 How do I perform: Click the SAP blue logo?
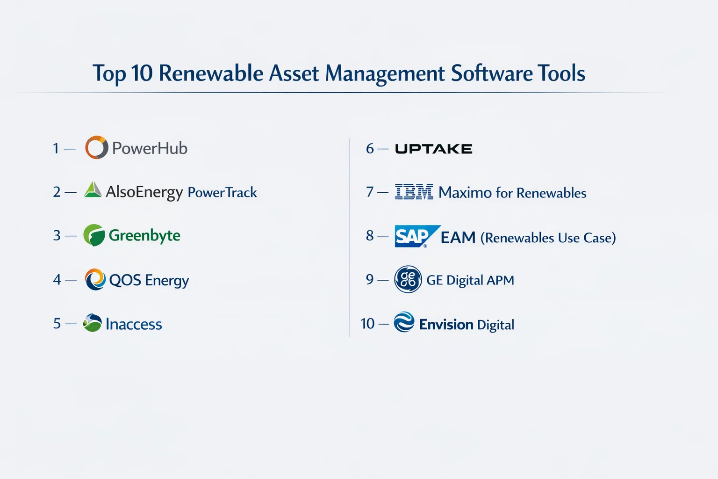[x=415, y=236]
